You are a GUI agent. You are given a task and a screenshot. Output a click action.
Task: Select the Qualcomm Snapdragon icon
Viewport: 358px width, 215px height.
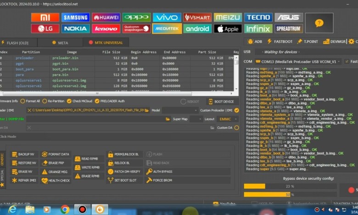[x=136, y=29]
